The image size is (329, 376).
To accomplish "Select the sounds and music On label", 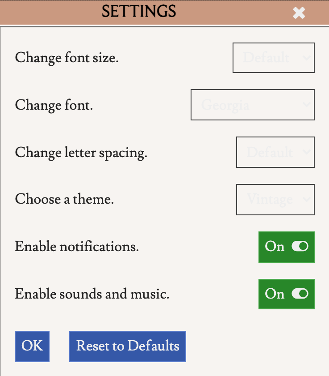I will pyautogui.click(x=274, y=294).
